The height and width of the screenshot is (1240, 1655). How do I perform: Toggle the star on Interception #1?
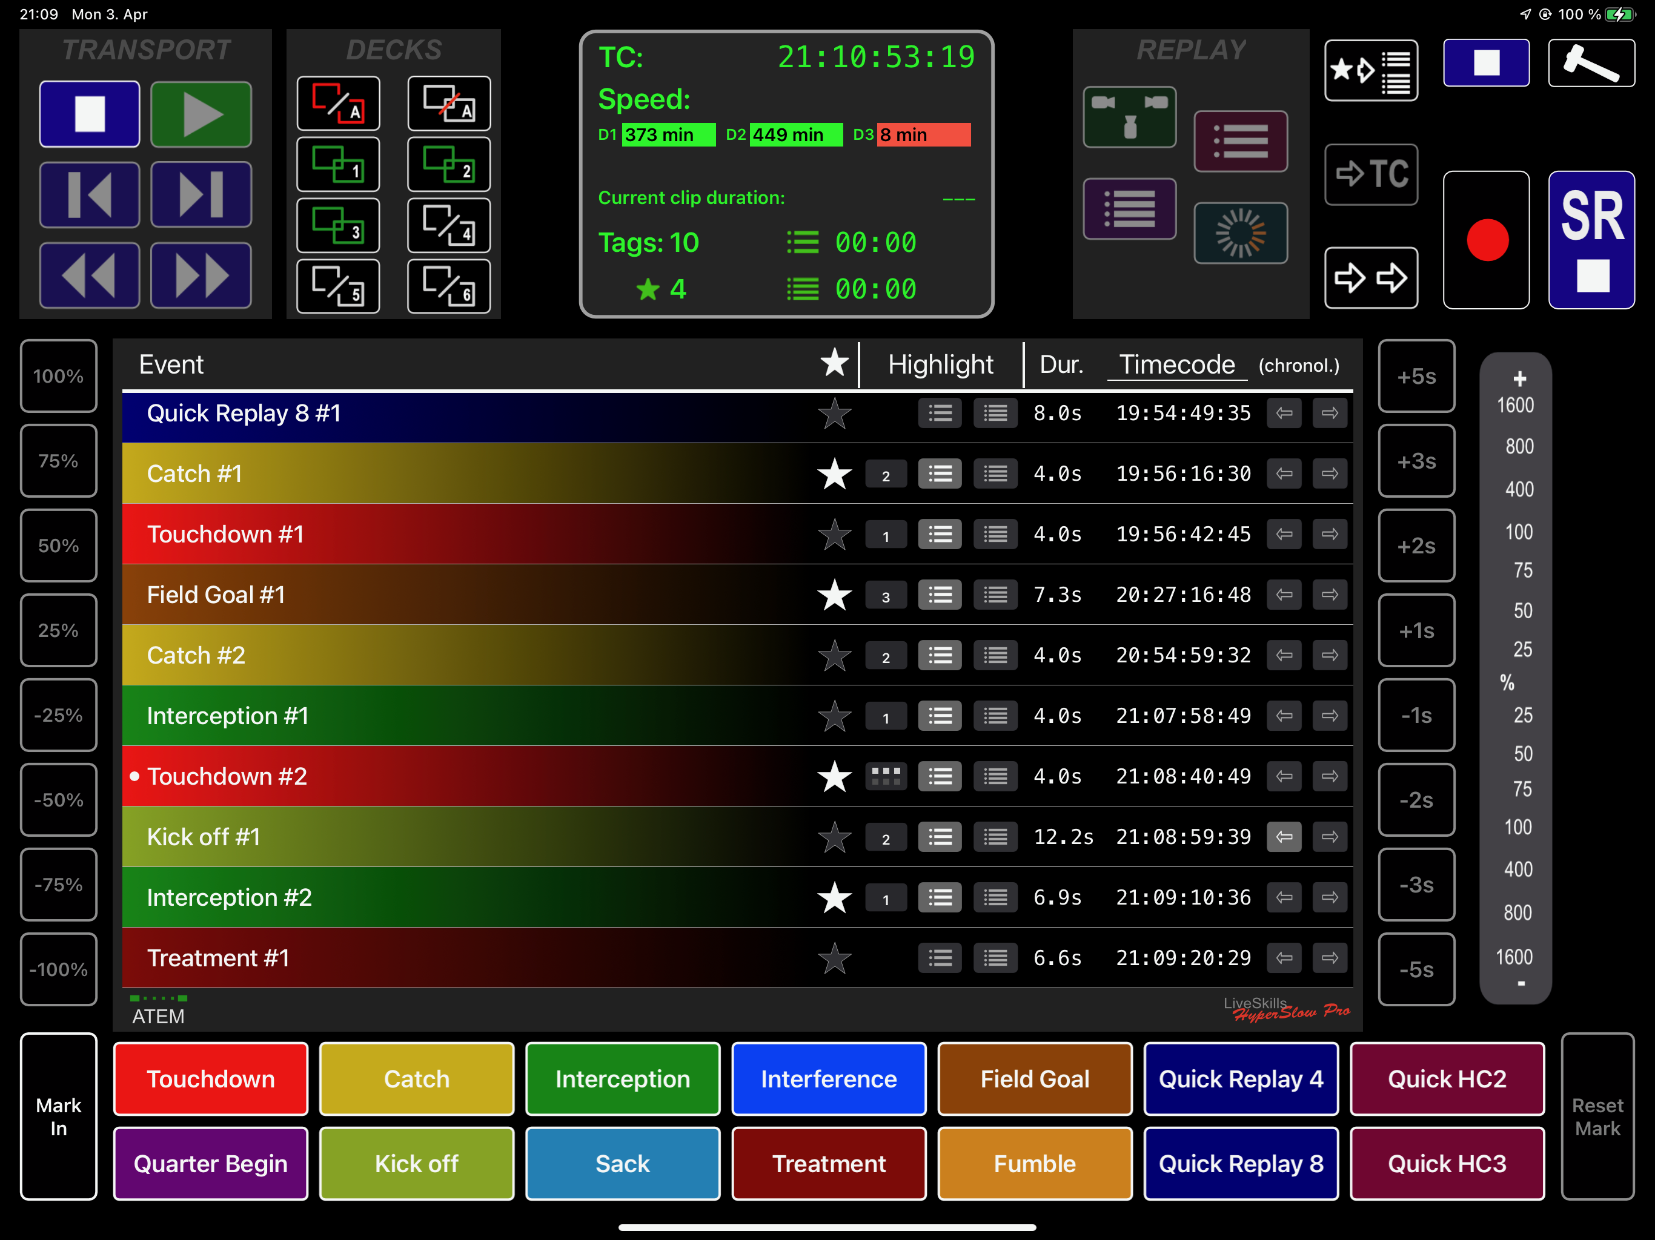pyautogui.click(x=834, y=716)
